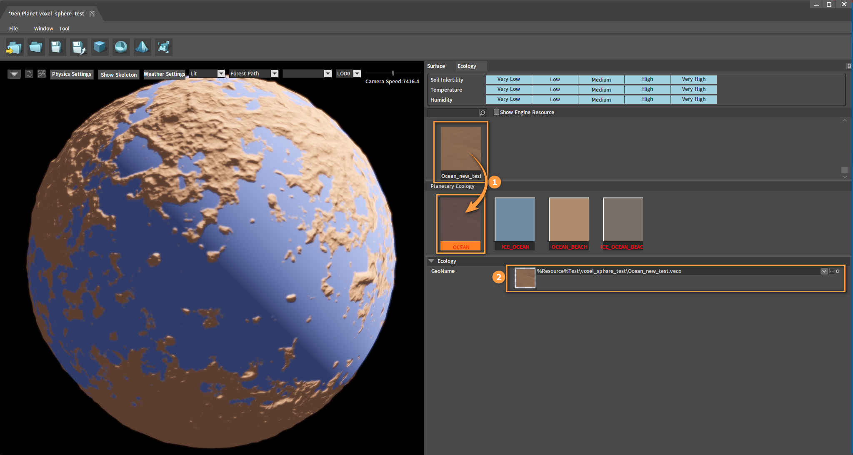Toggle Humidity Very High

point(693,99)
